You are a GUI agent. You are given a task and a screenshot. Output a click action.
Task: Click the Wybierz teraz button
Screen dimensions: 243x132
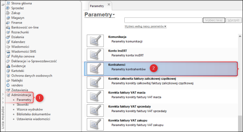tap(214, 20)
